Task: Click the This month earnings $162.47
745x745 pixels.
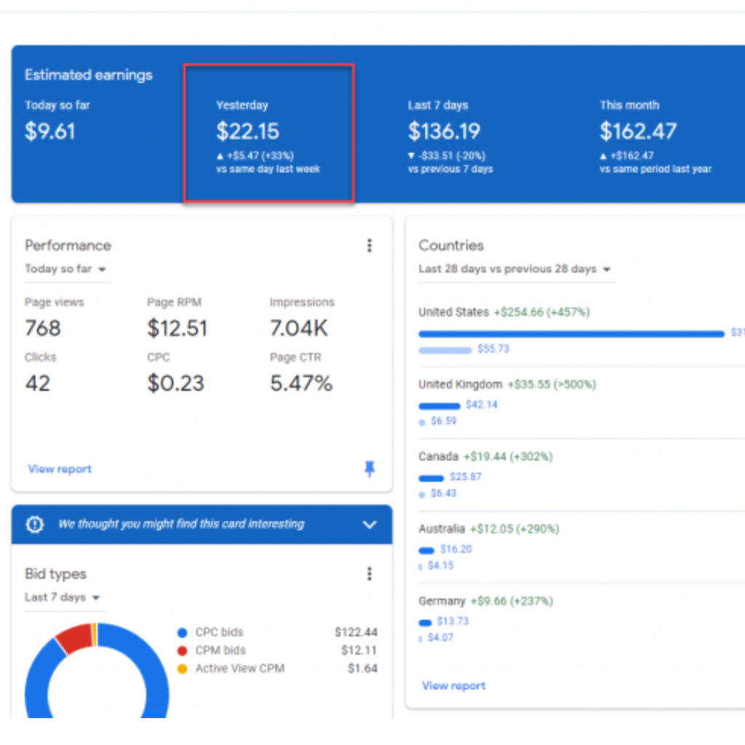Action: click(x=638, y=132)
